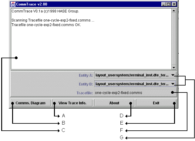Click scroll up arrow in log area
195x141 pixels.
click(x=173, y=11)
